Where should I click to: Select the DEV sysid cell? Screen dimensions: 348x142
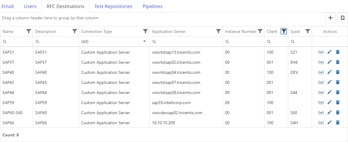[294, 73]
